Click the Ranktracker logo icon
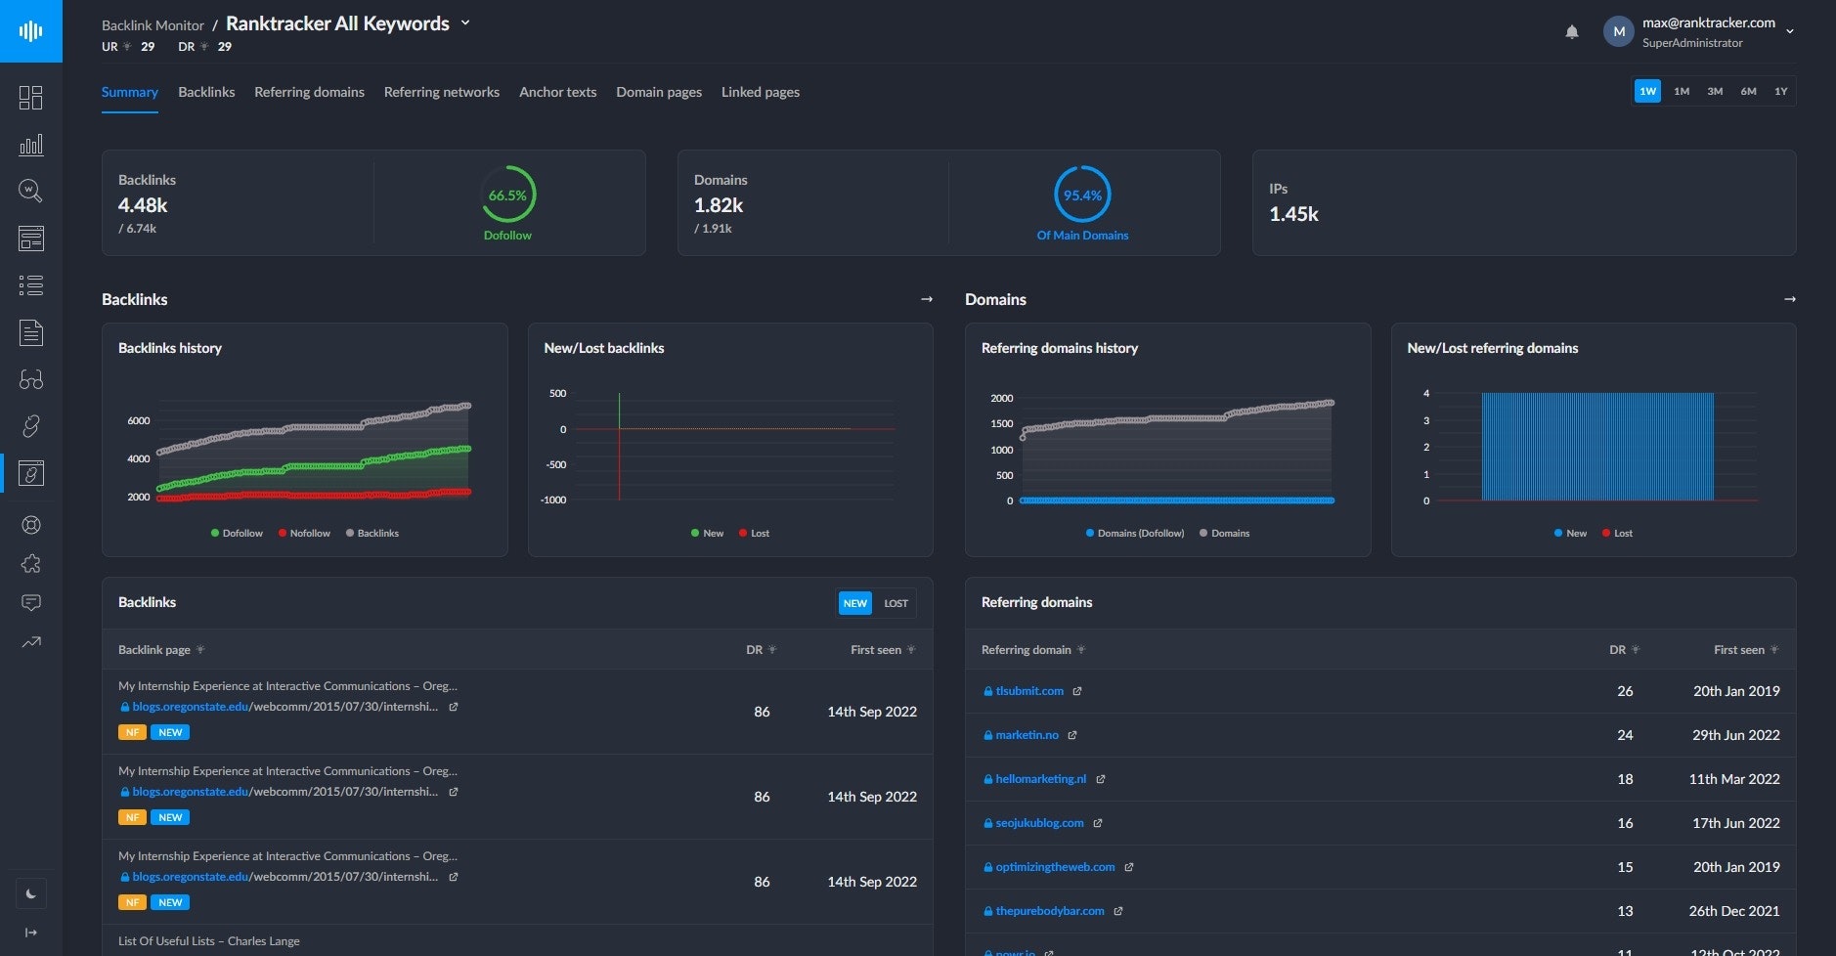The image size is (1836, 956). (31, 31)
